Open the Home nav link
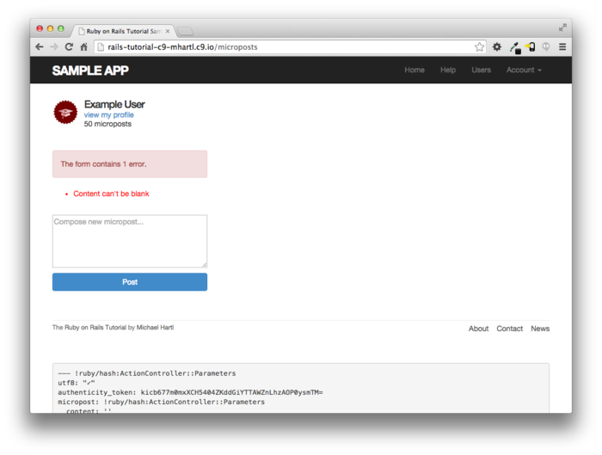This screenshot has height=455, width=602. point(415,70)
